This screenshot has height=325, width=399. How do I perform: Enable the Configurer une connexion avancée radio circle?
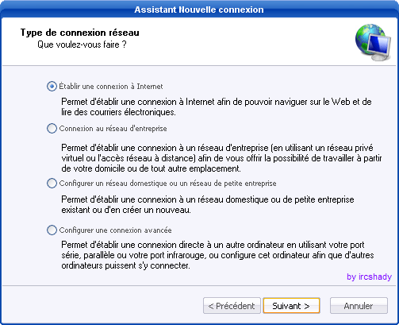coord(52,230)
